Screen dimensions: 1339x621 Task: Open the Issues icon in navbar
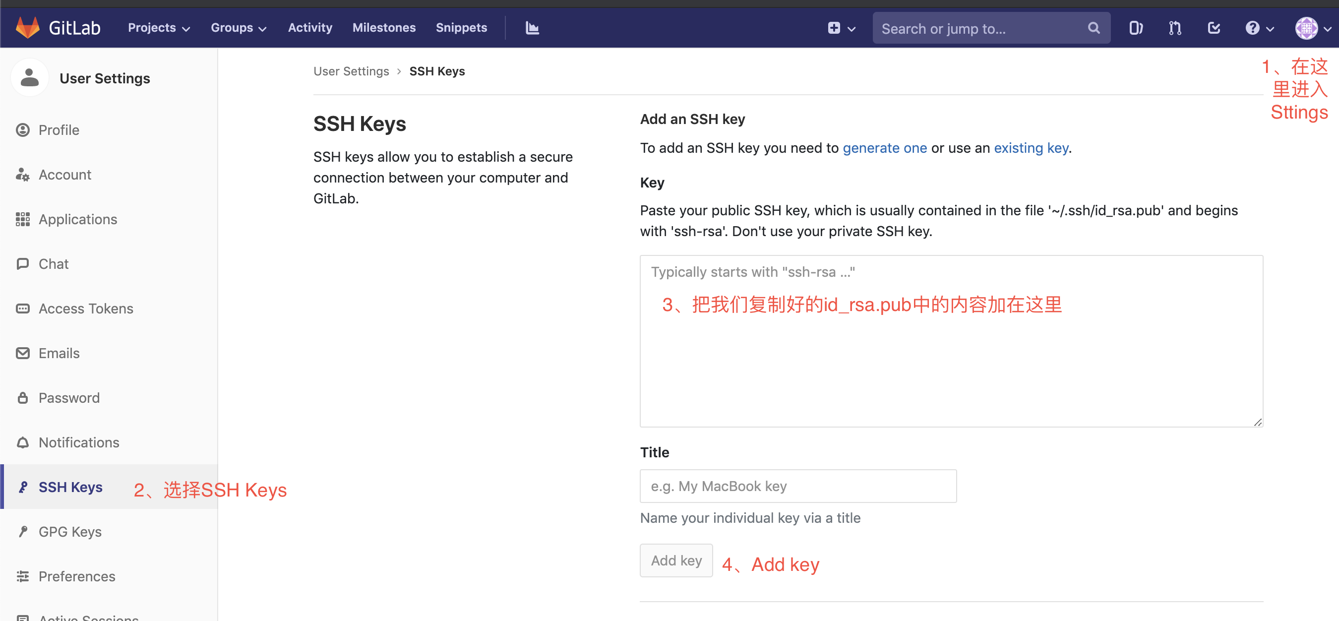(1136, 28)
